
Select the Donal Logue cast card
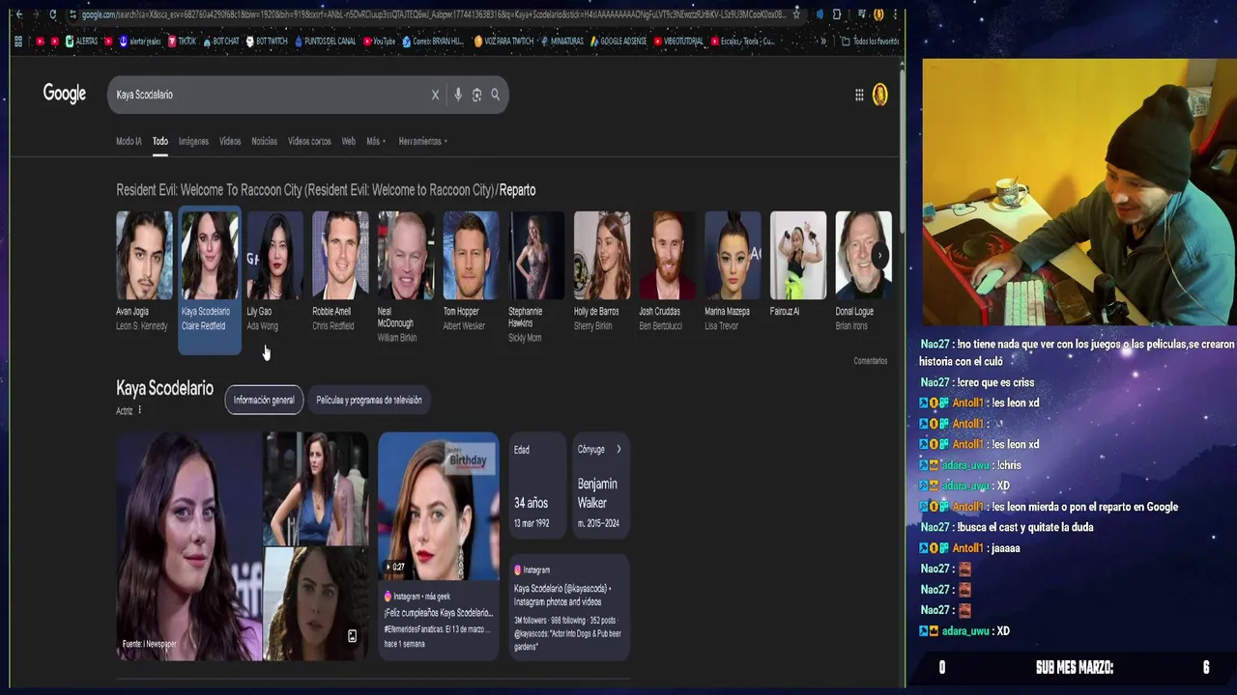tap(863, 271)
